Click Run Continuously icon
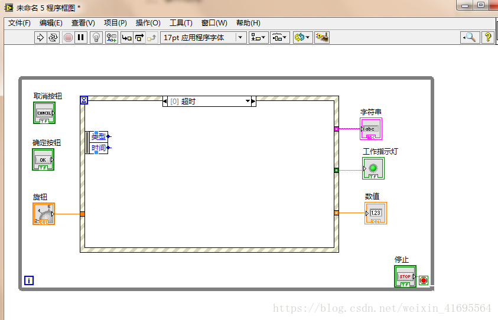 coord(53,37)
